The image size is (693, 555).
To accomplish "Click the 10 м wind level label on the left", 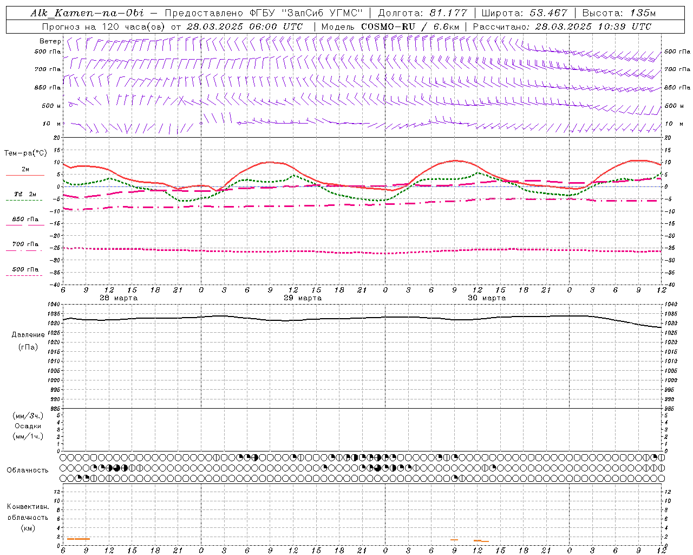I will tap(53, 124).
